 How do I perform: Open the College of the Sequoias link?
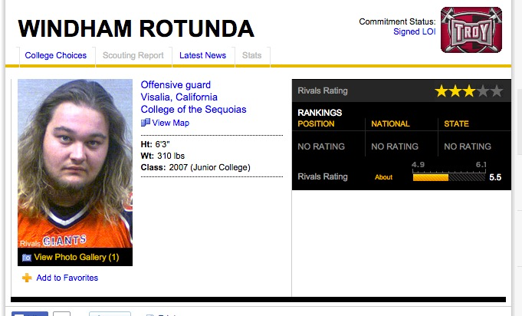point(193,110)
